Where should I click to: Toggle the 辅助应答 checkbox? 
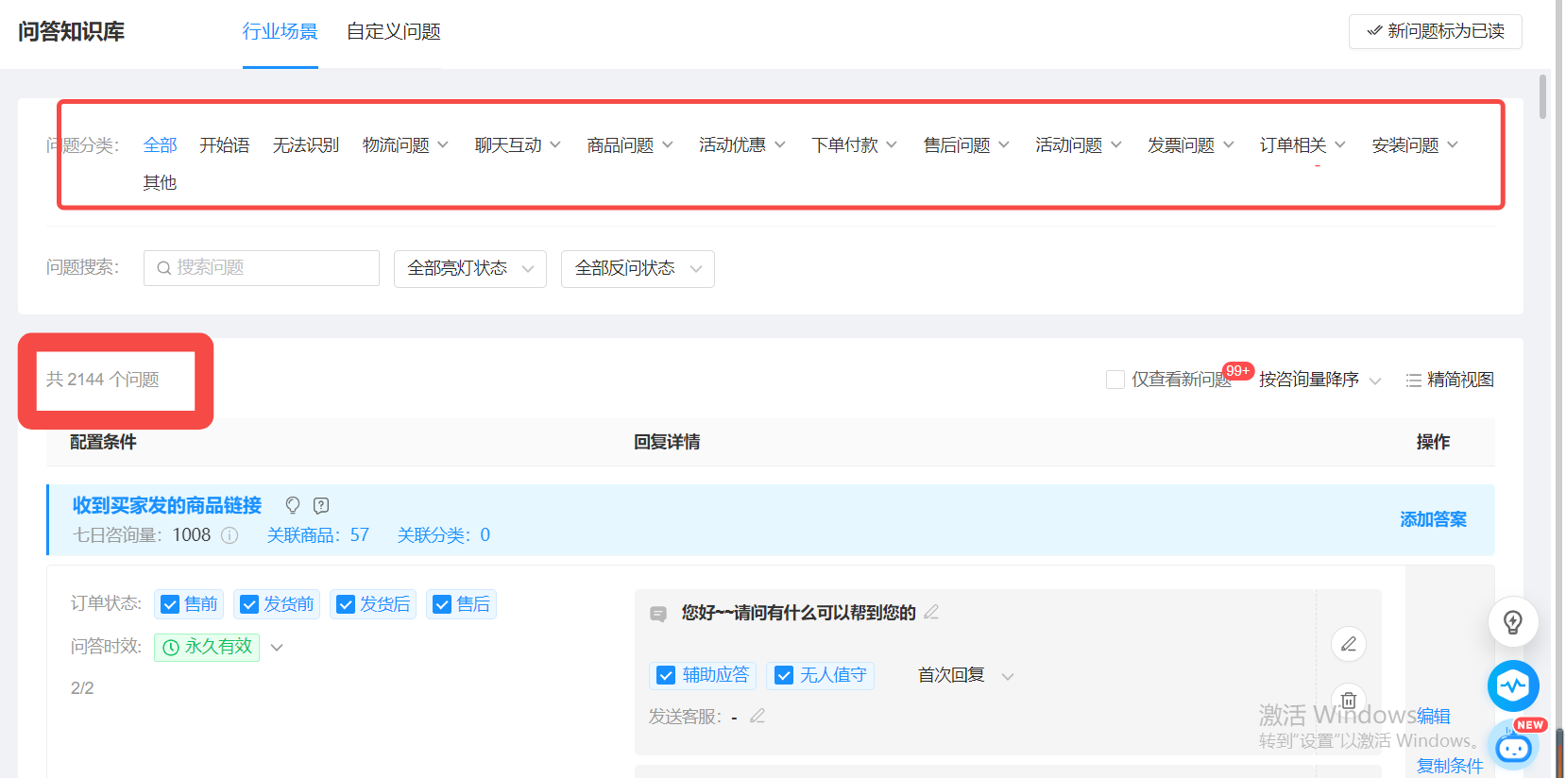coord(666,675)
